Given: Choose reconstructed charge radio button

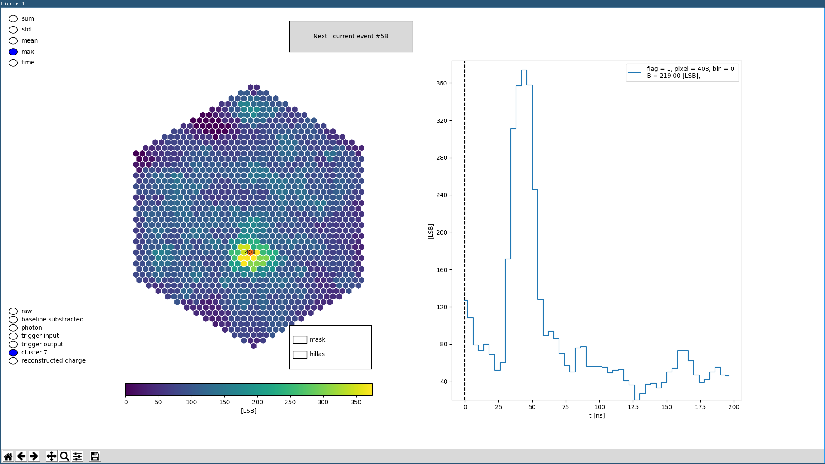Looking at the screenshot, I should (13, 361).
